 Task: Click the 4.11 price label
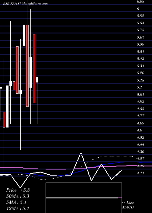(x=140, y=173)
